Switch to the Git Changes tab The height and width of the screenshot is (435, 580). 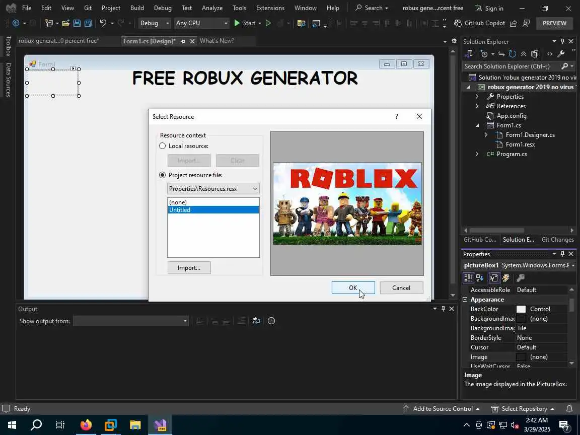pyautogui.click(x=557, y=240)
